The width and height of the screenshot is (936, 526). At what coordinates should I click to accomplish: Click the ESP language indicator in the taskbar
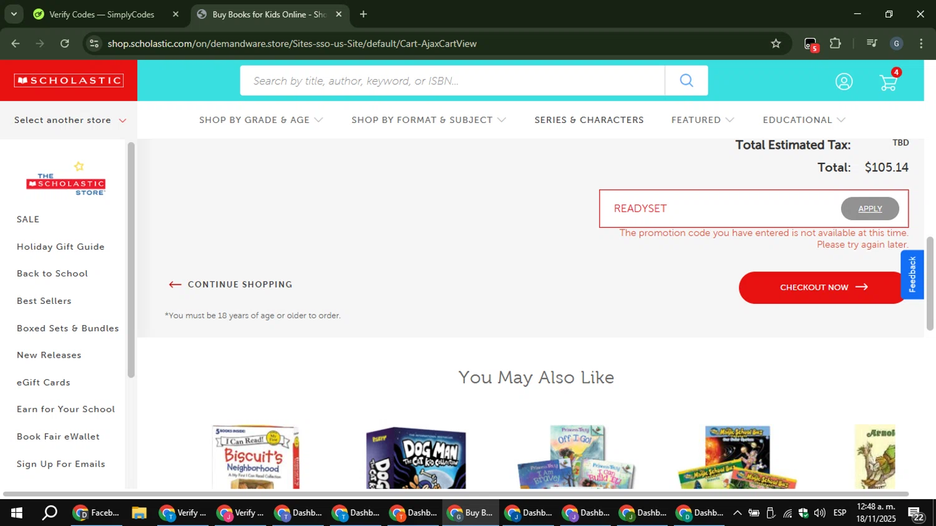(840, 513)
